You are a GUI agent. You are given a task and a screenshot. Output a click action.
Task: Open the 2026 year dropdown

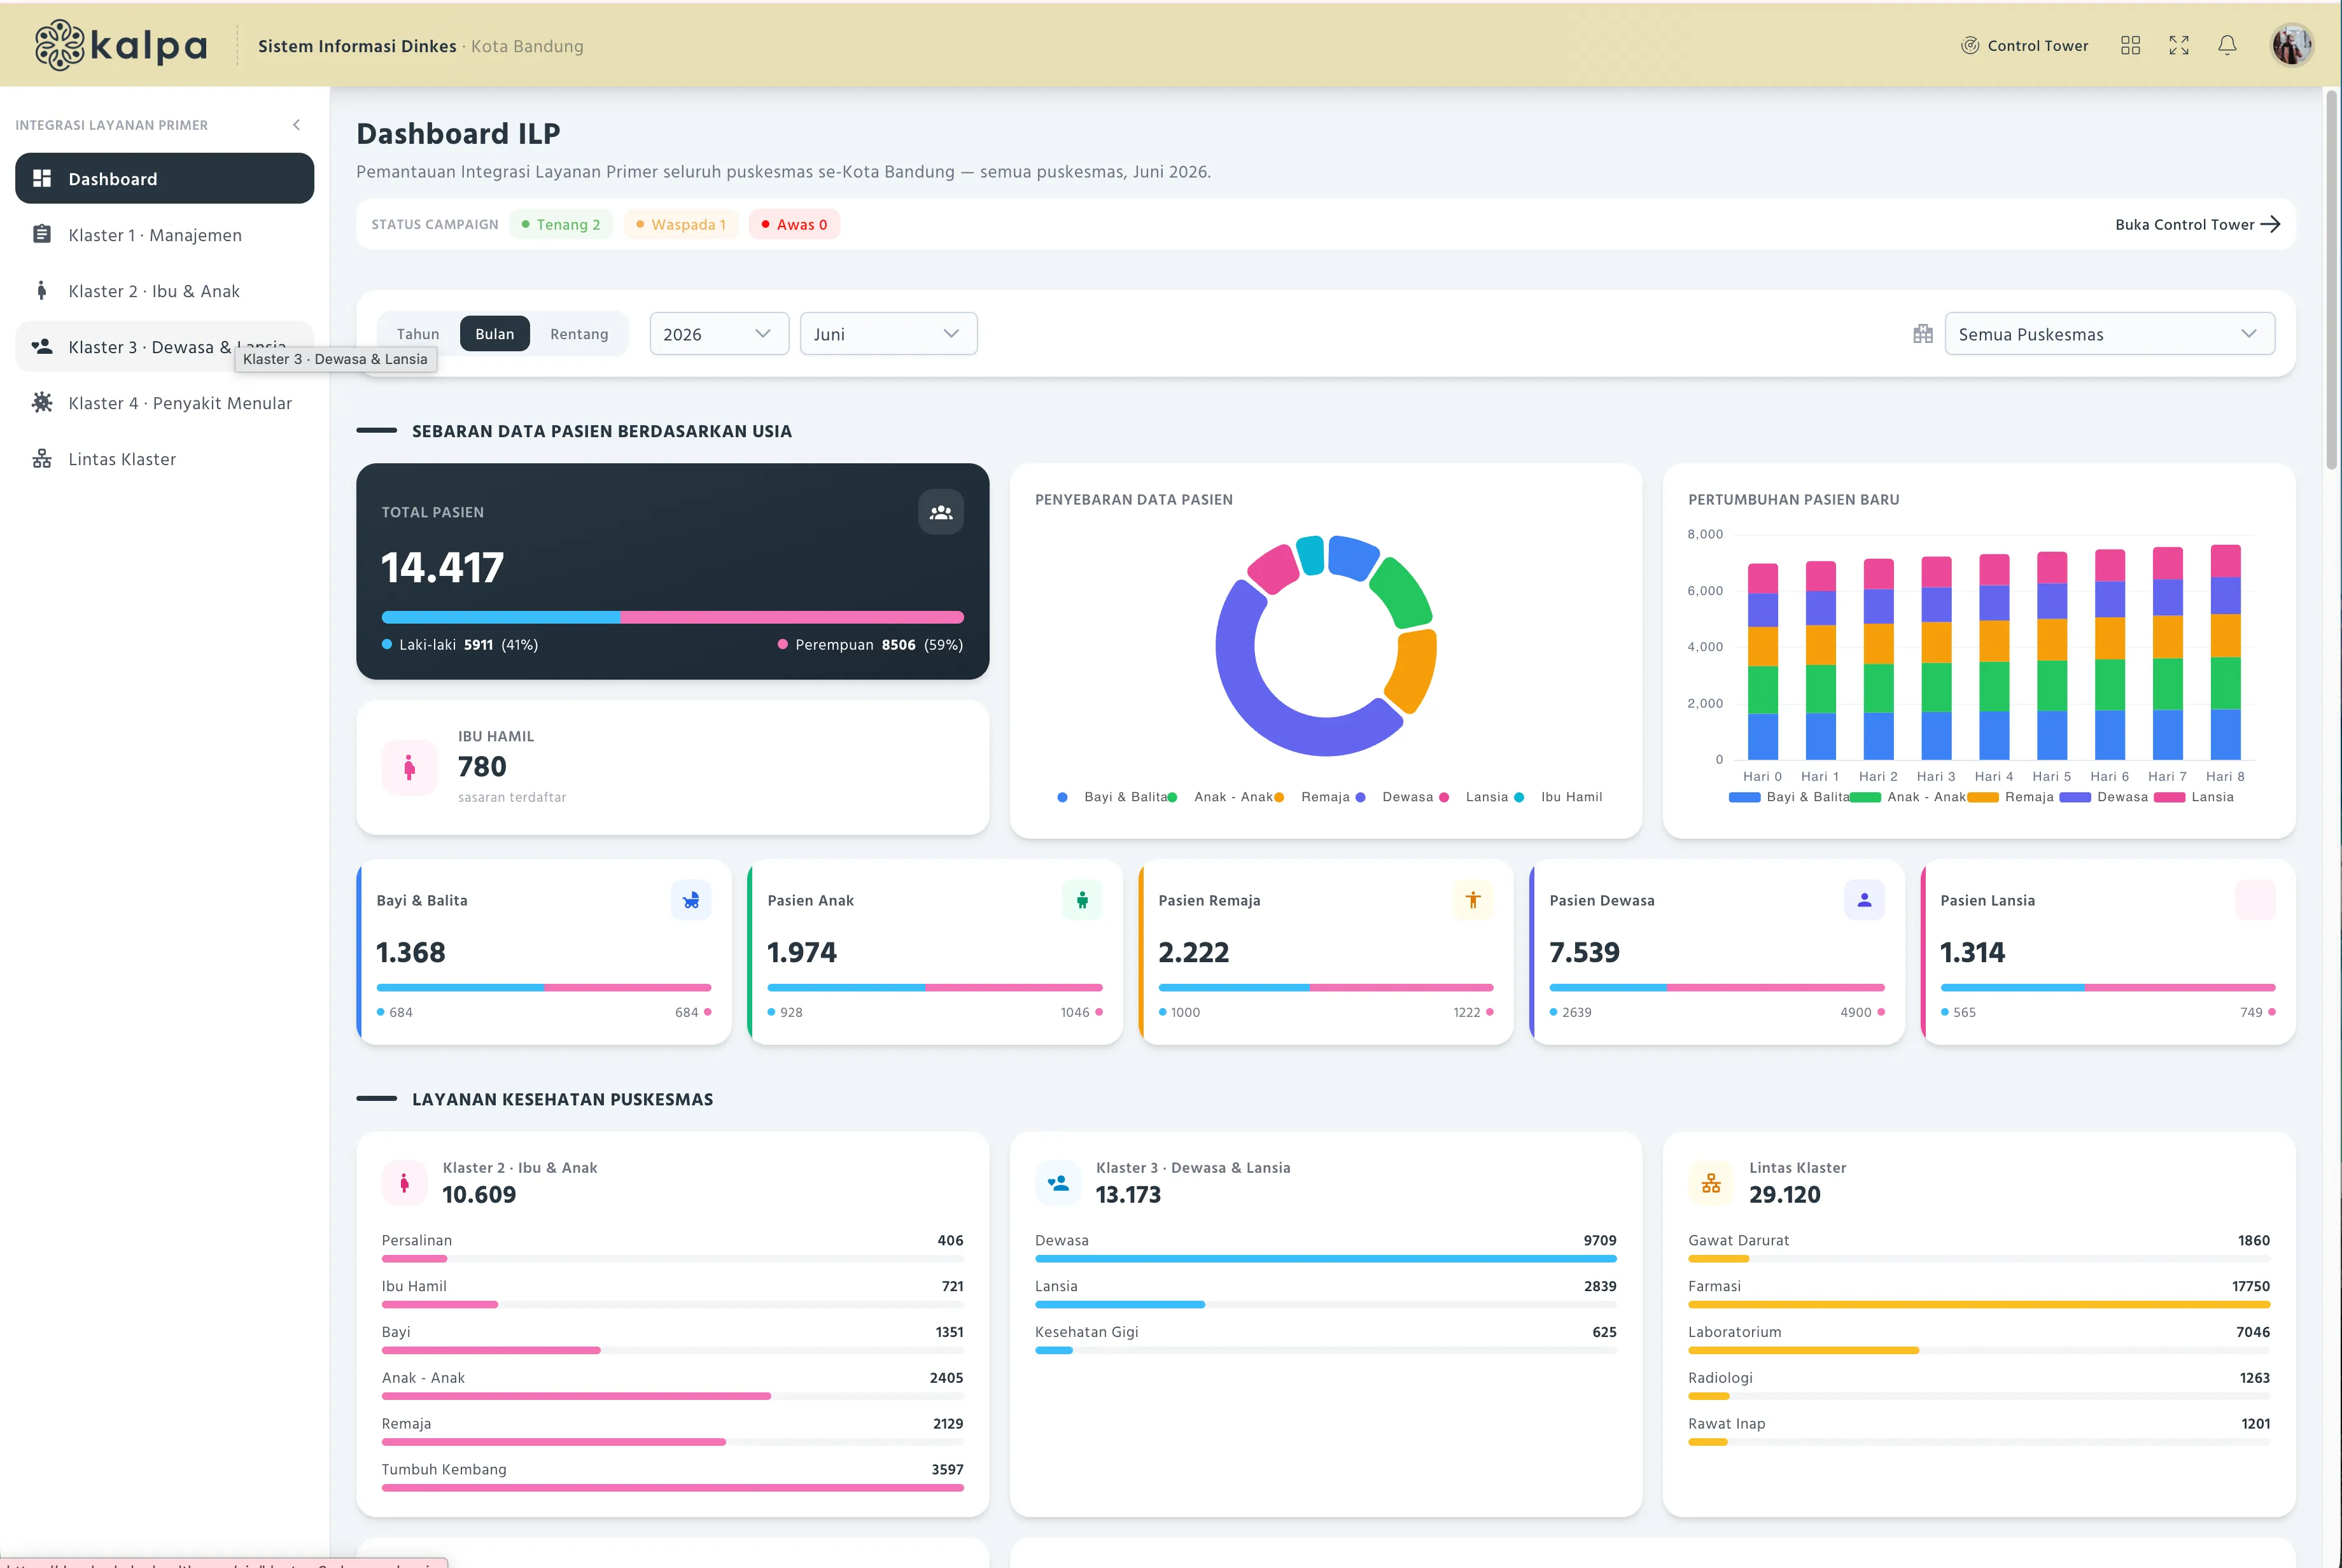(x=719, y=334)
